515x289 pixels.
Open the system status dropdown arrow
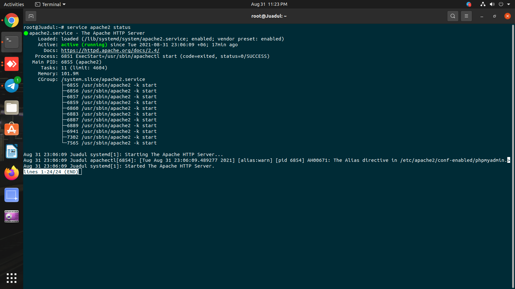509,4
